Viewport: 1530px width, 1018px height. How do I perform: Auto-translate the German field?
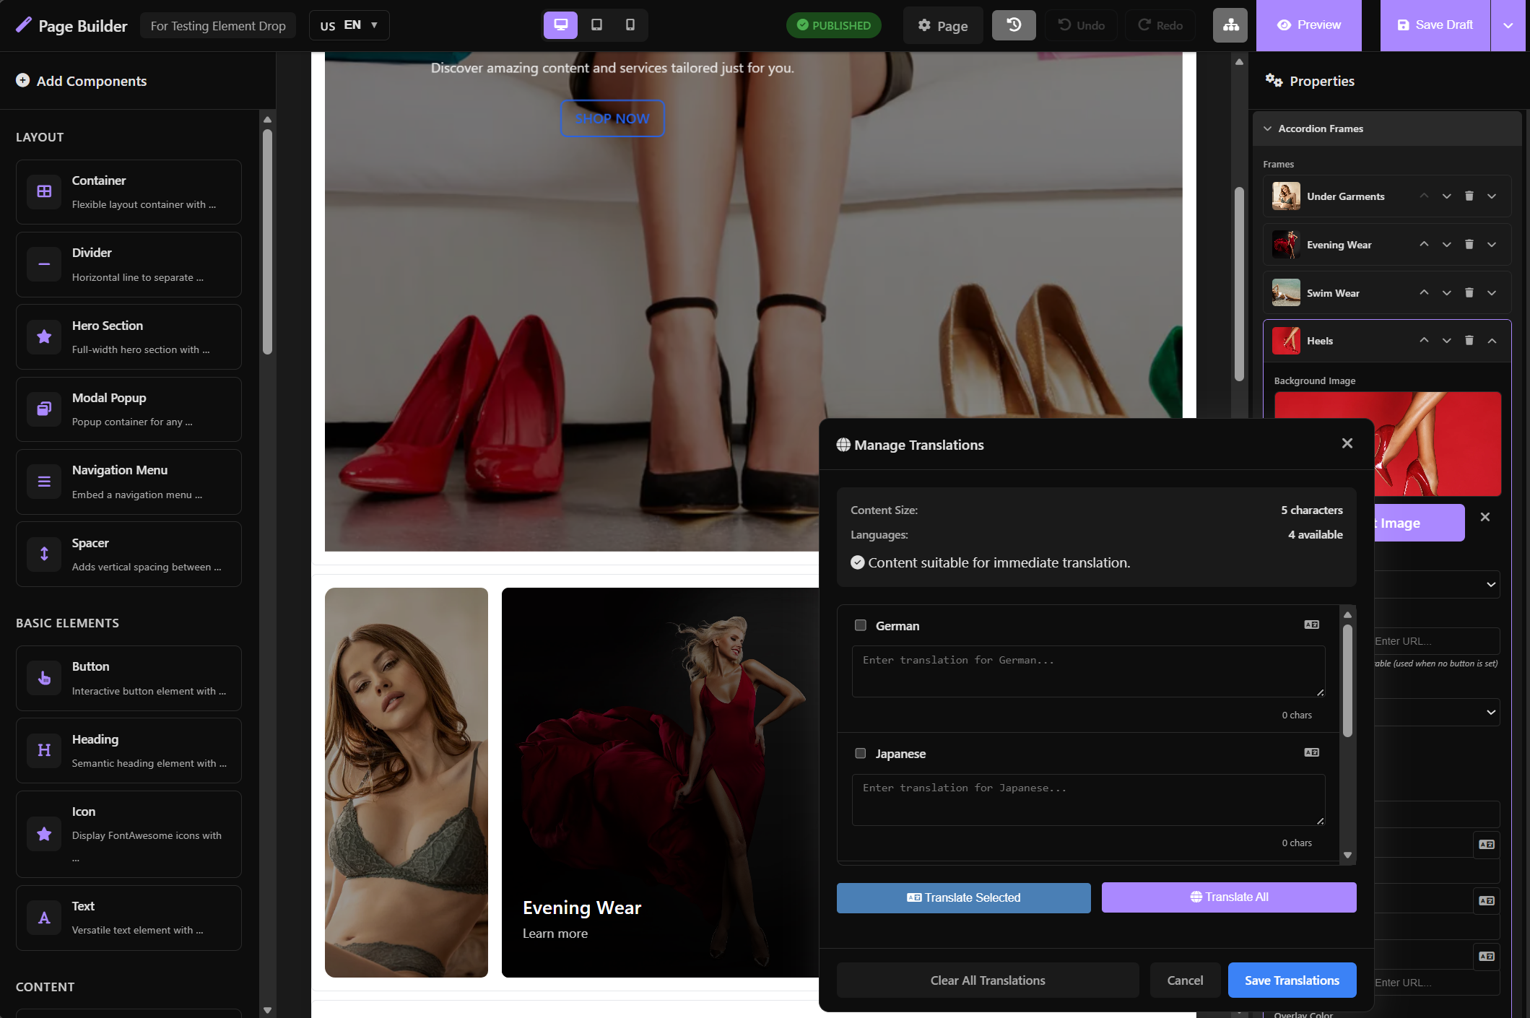(1312, 624)
